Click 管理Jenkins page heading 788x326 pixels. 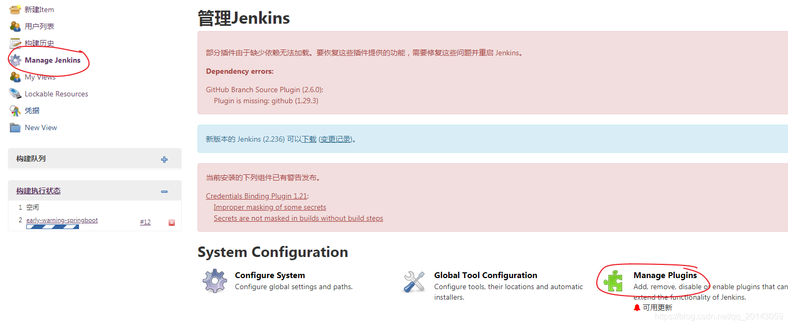244,18
